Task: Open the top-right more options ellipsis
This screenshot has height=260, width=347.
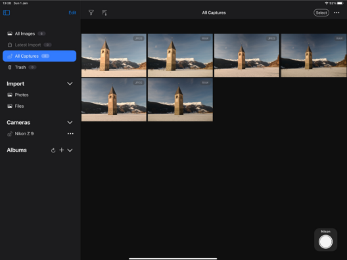Action: coord(336,12)
